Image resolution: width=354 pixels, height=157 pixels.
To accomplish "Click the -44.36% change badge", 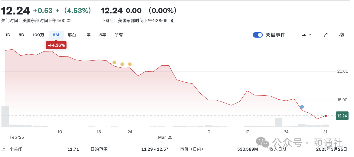I will pos(56,45).
